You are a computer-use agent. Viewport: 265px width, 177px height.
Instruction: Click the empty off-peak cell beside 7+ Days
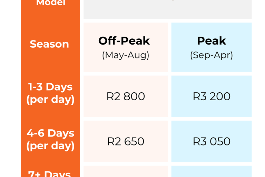(x=126, y=171)
